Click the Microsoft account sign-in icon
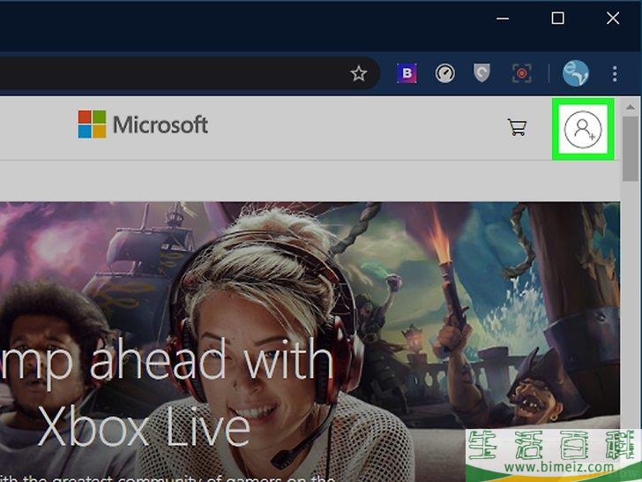 click(x=583, y=129)
